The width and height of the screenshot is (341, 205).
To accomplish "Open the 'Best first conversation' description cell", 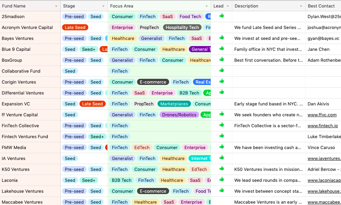I will (x=269, y=60).
